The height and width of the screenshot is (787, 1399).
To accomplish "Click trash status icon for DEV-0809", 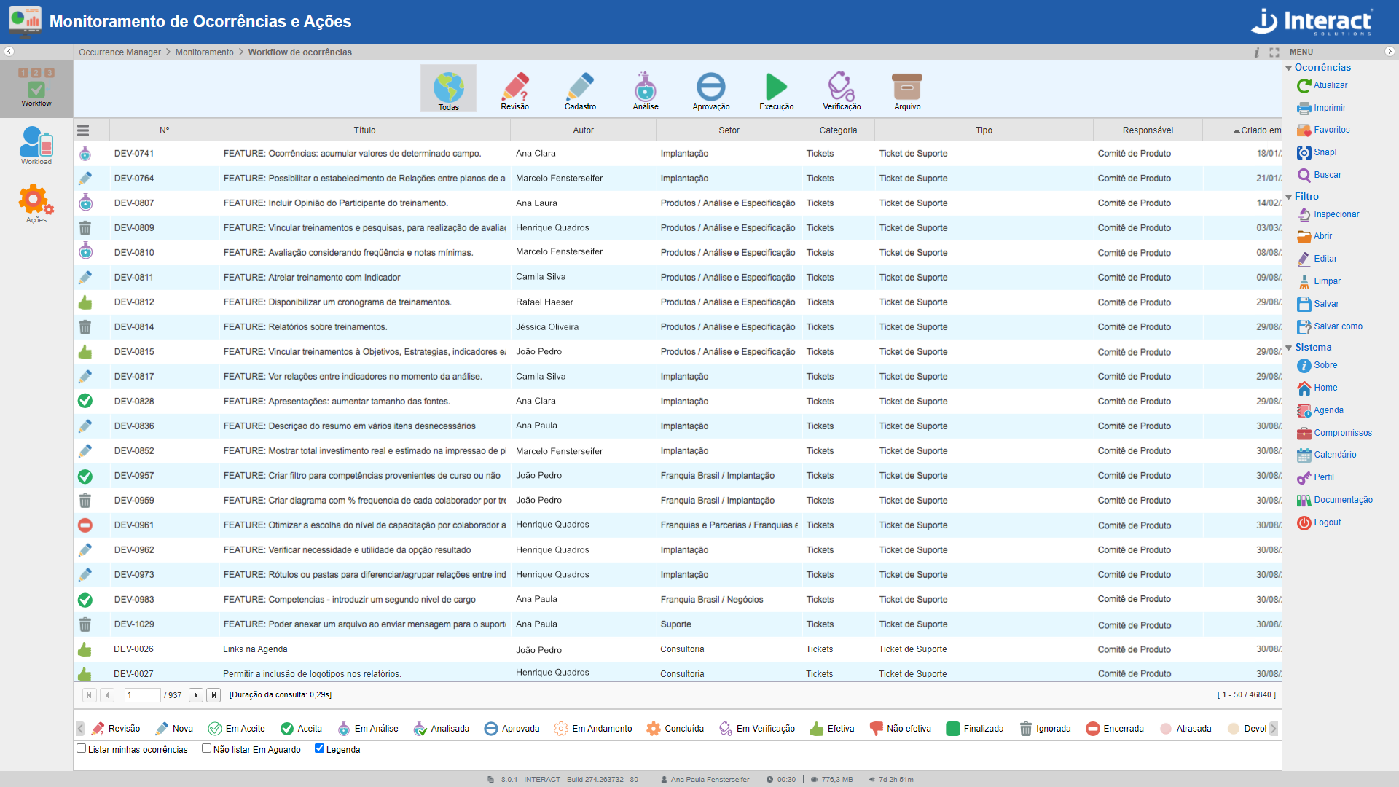I will coord(85,228).
